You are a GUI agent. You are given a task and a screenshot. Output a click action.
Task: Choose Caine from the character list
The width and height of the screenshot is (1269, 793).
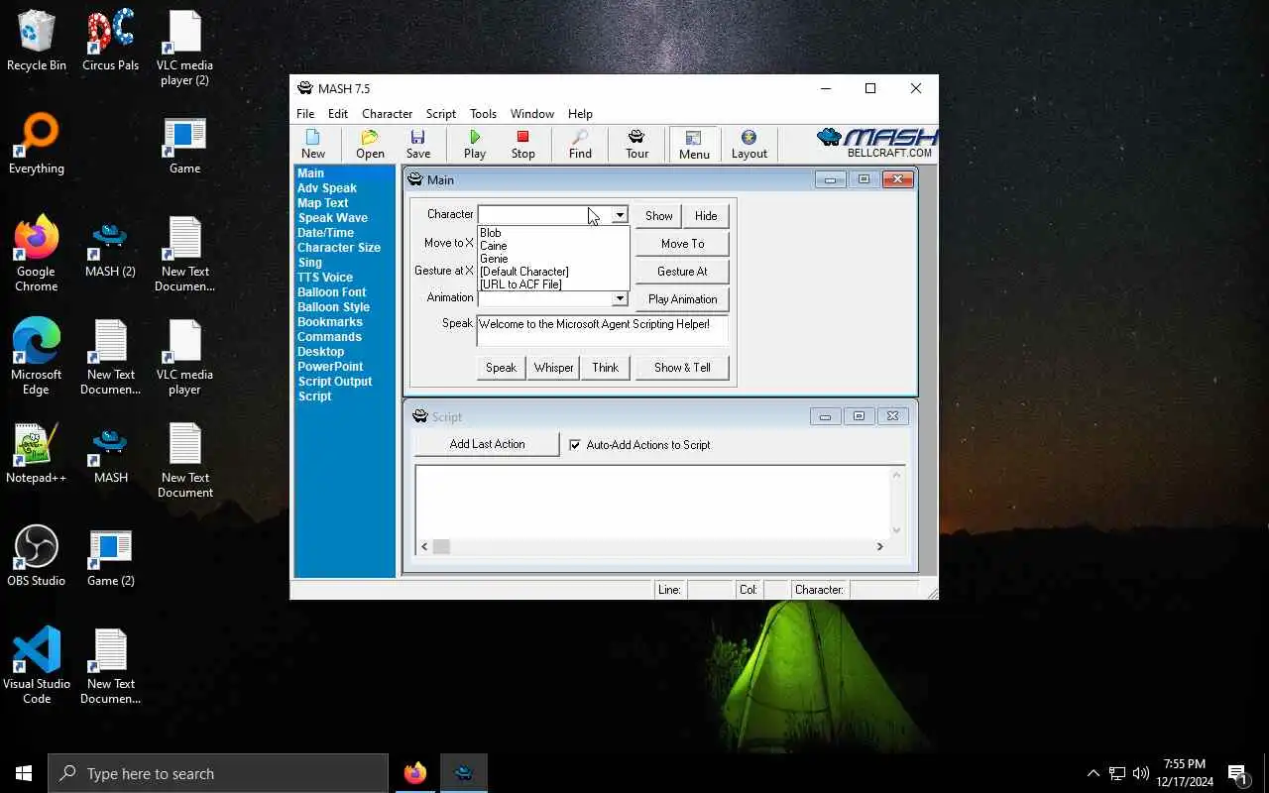[553, 246]
